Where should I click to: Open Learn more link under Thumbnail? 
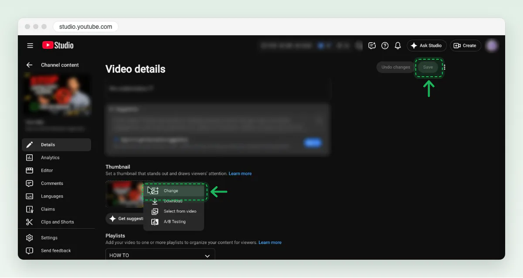pyautogui.click(x=240, y=173)
